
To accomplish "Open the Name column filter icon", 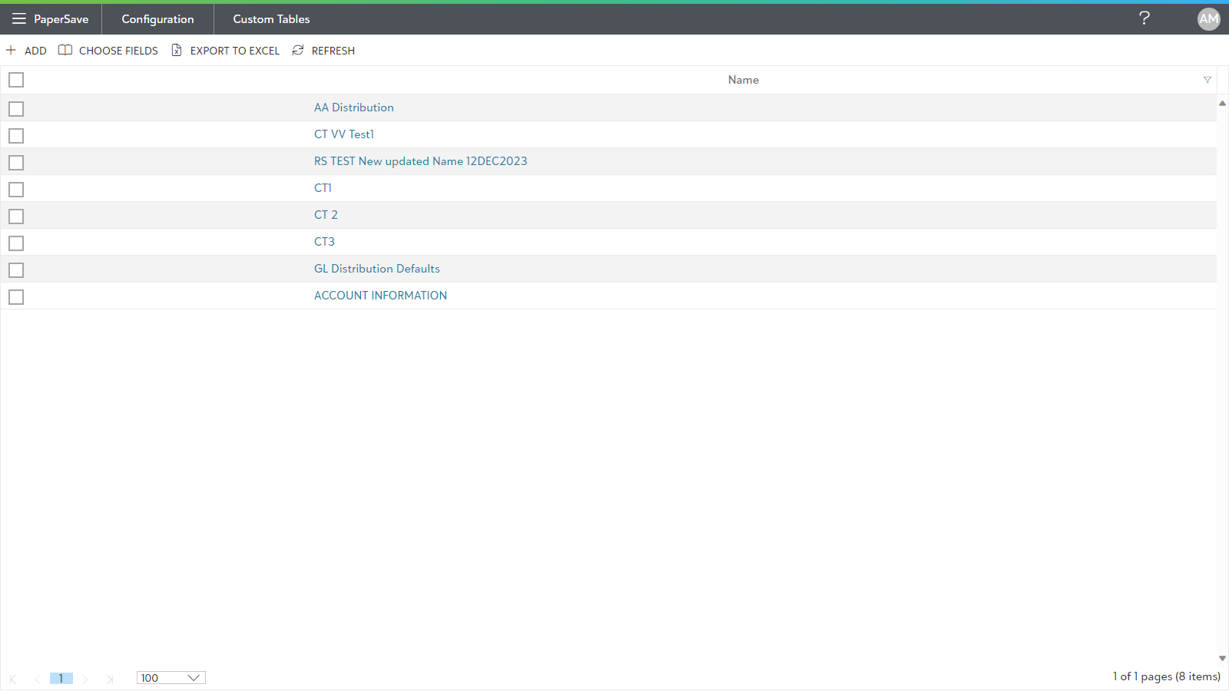I will pos(1207,80).
